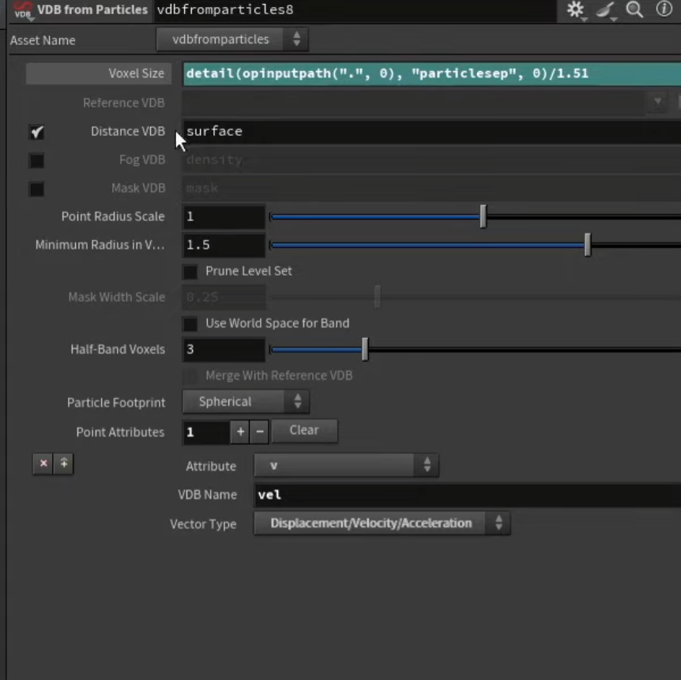Adjust Minimum Radius in Voxels slider handle

[587, 245]
